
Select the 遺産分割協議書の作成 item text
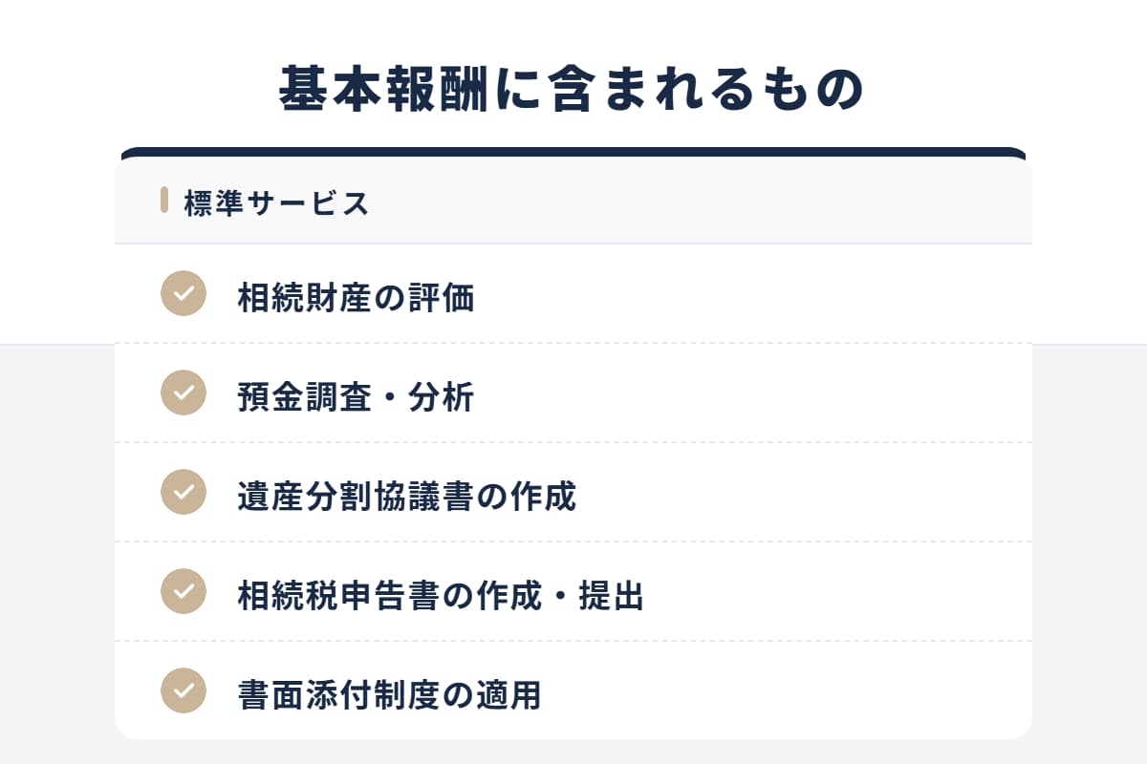pos(406,497)
